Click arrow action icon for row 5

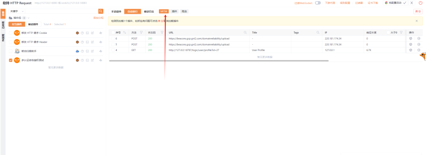(x=419, y=44)
